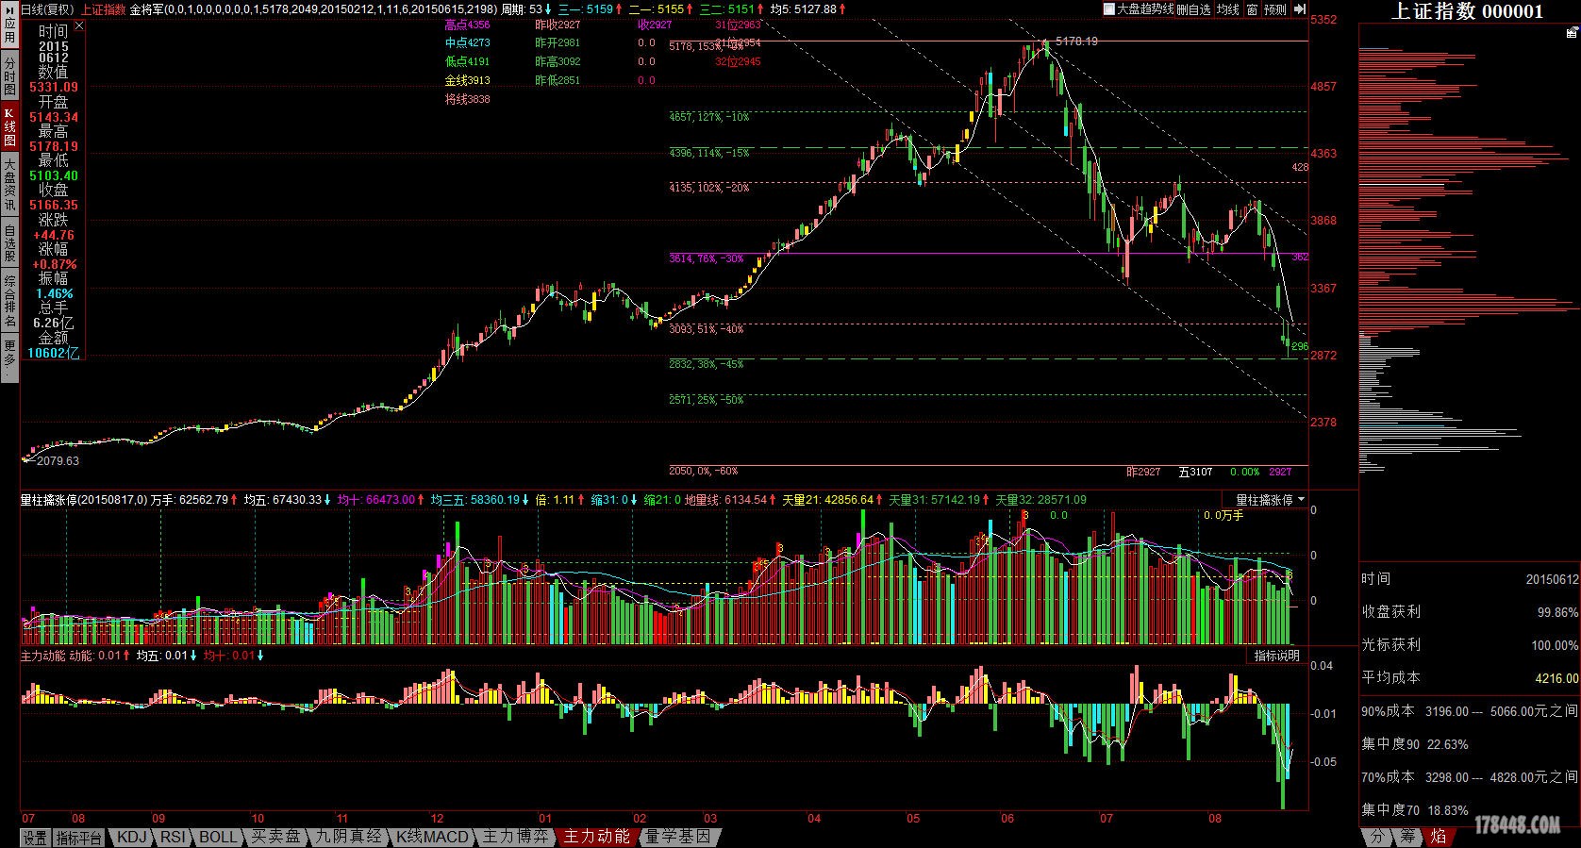Click the arrow-to-end icon in top toolbar
This screenshot has height=848, width=1581.
pos(1300,8)
